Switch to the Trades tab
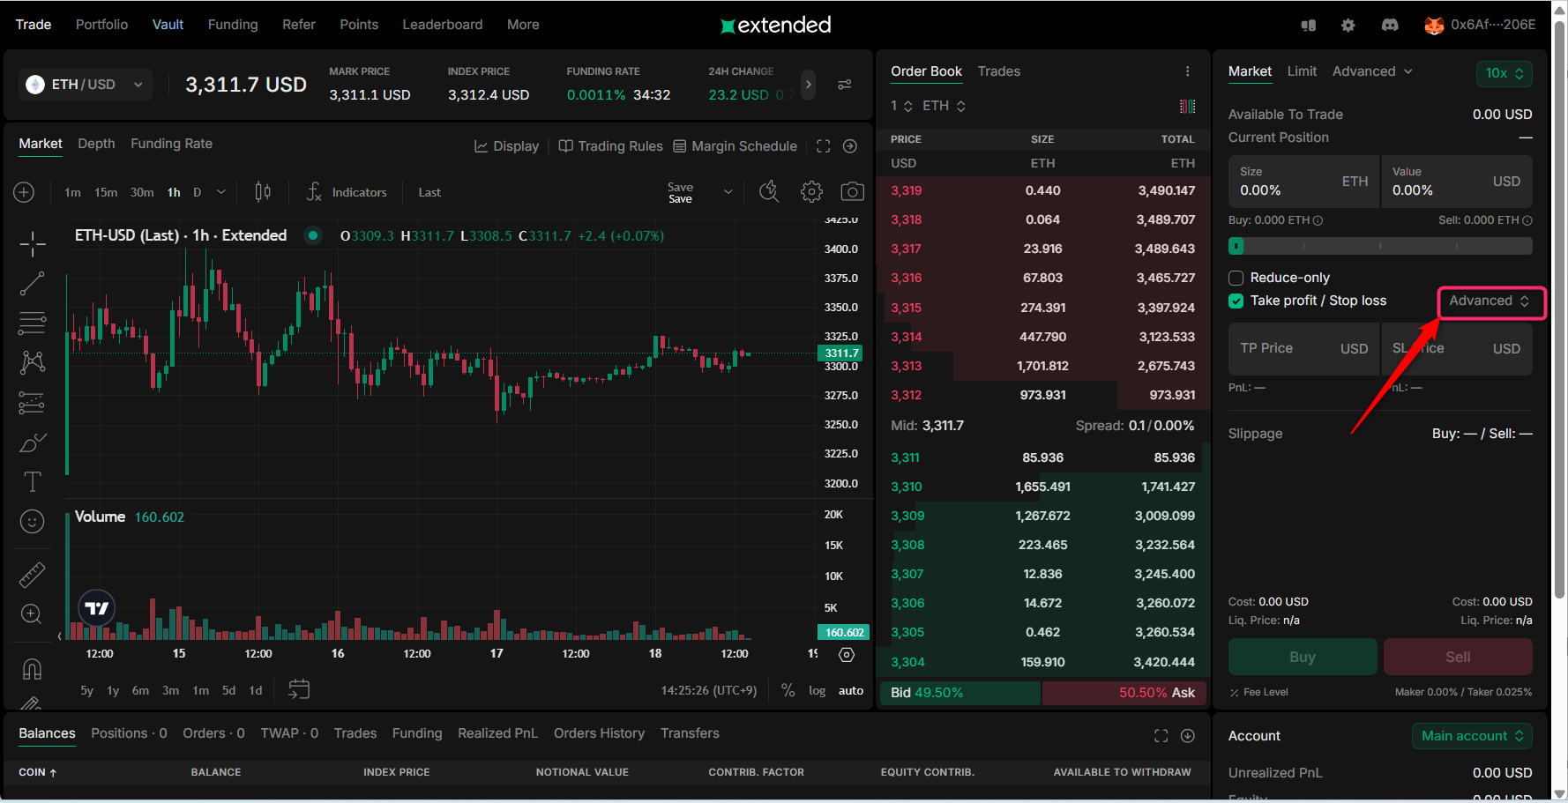 coord(998,71)
